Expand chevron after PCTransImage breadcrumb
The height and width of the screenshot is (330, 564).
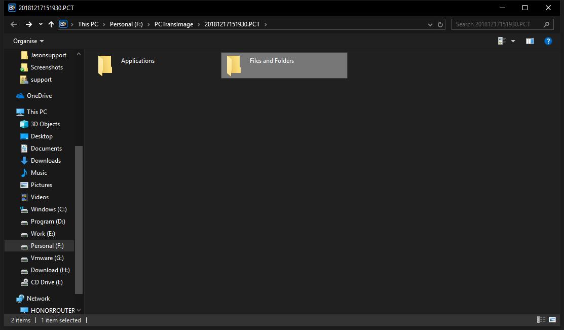click(199, 24)
